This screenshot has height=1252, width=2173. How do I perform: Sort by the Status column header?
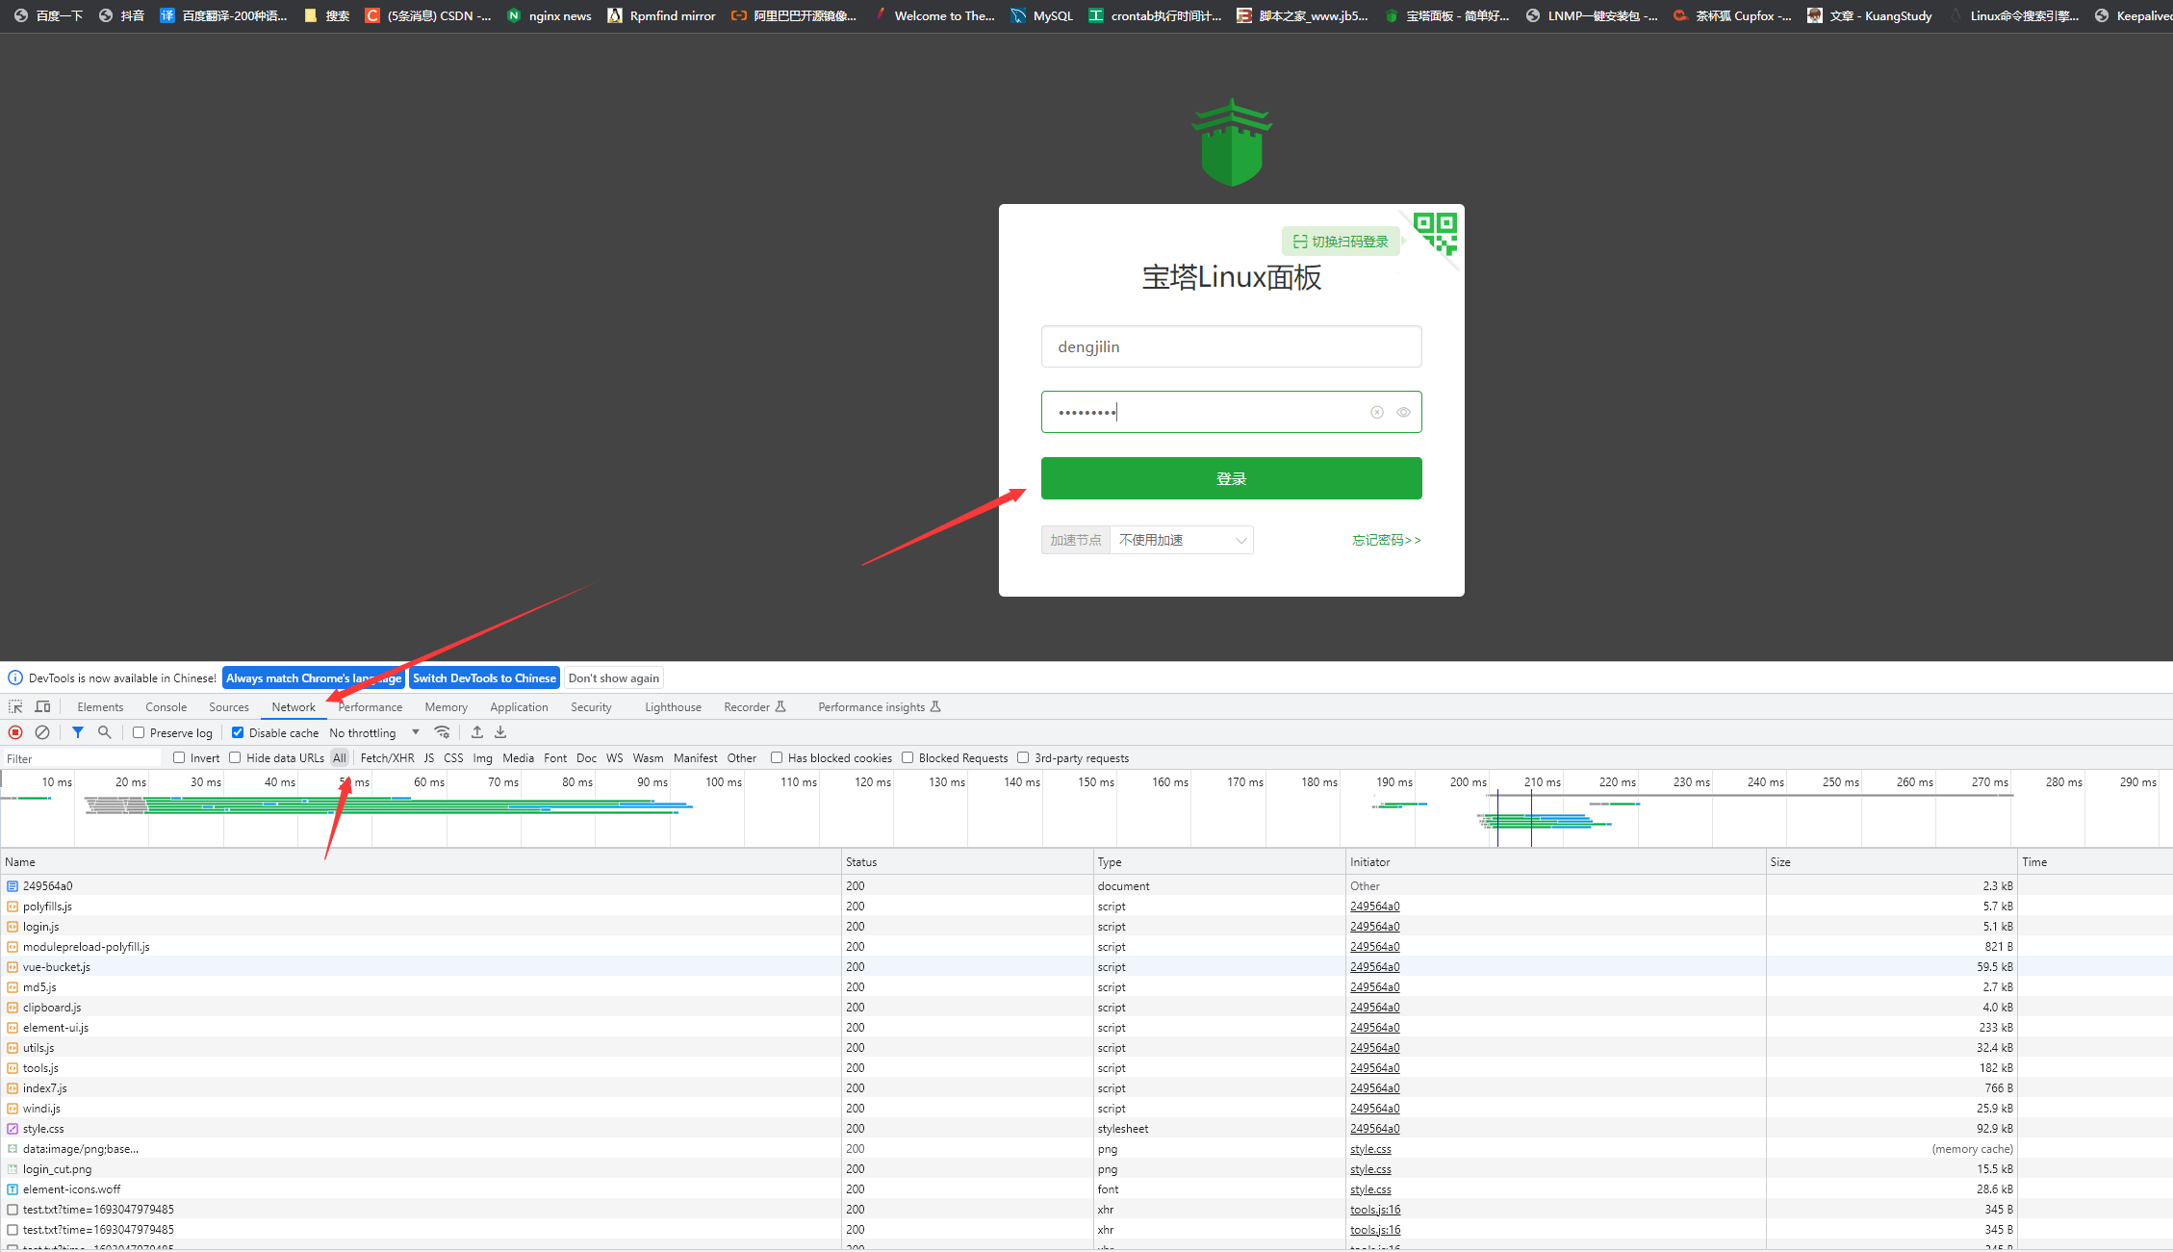click(967, 861)
